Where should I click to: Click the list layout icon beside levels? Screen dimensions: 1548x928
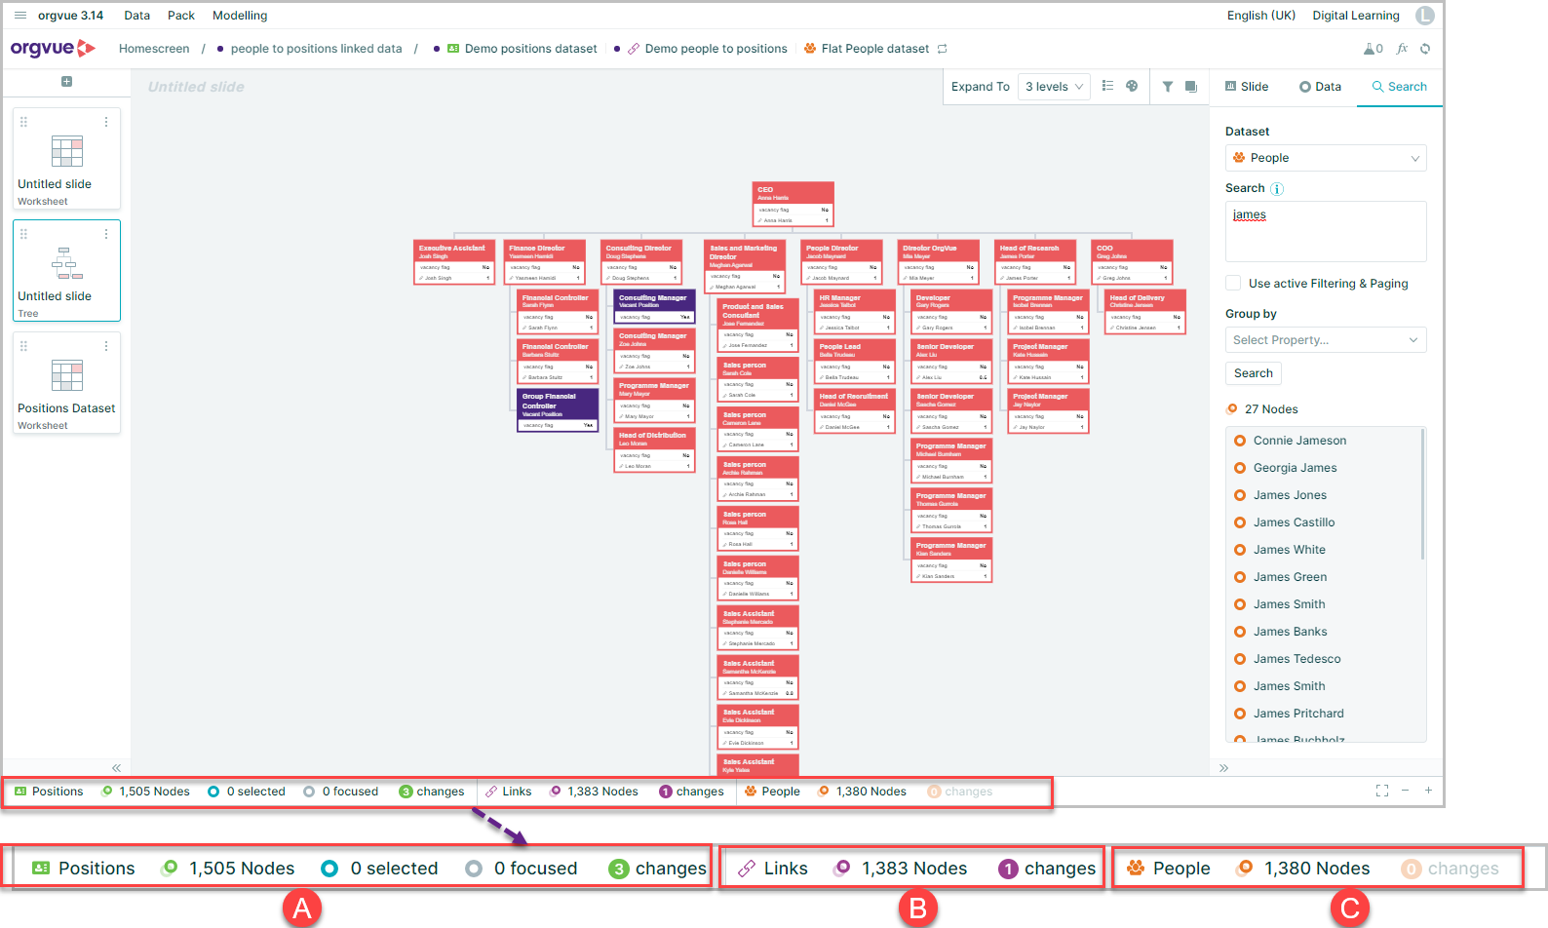[x=1107, y=86]
